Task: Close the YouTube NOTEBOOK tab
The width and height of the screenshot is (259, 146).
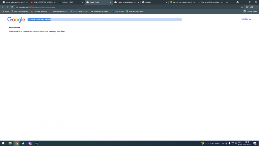Action: click(x=55, y=2)
